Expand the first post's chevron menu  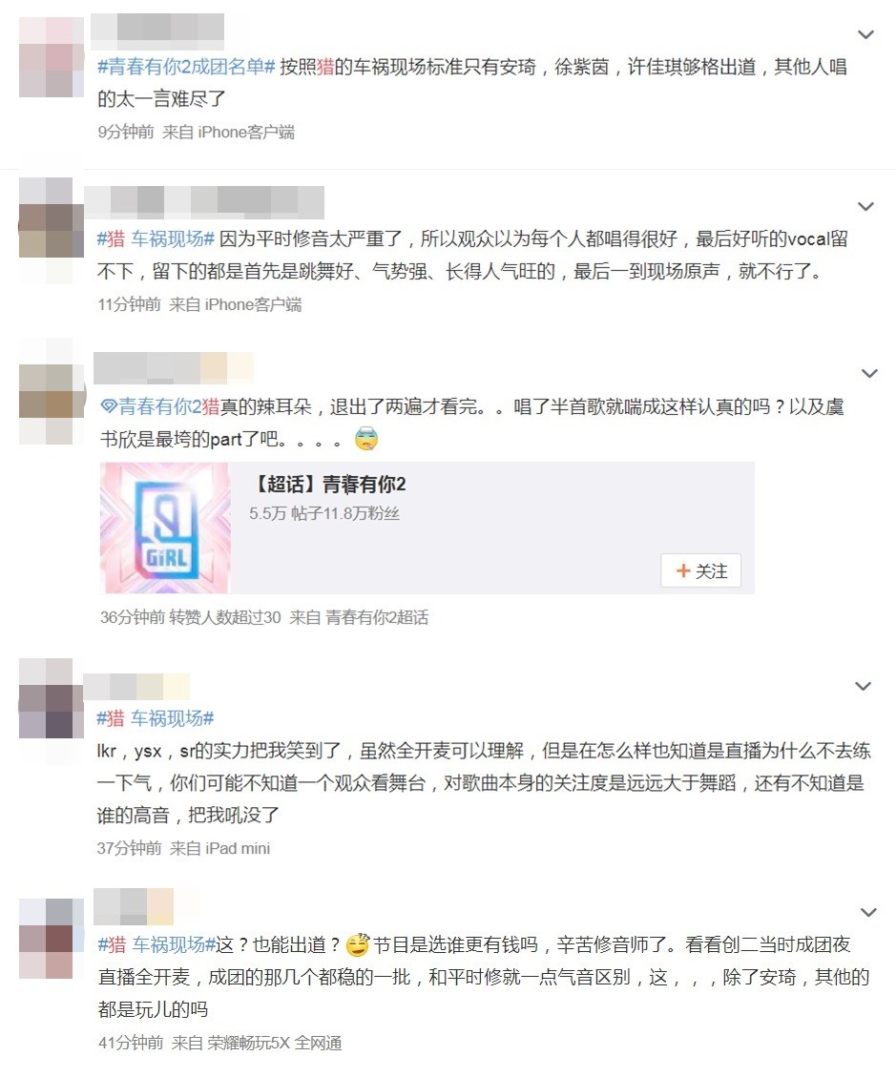tap(865, 34)
